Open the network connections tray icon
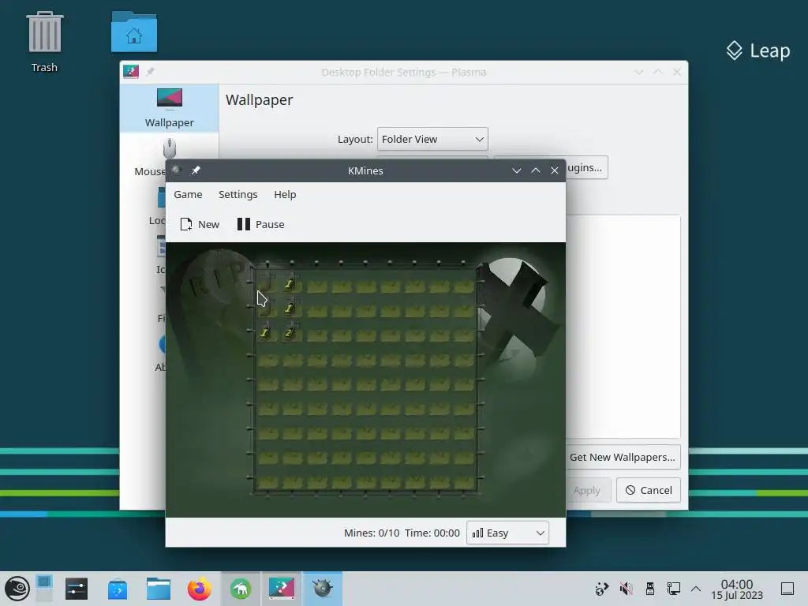 coord(674,589)
